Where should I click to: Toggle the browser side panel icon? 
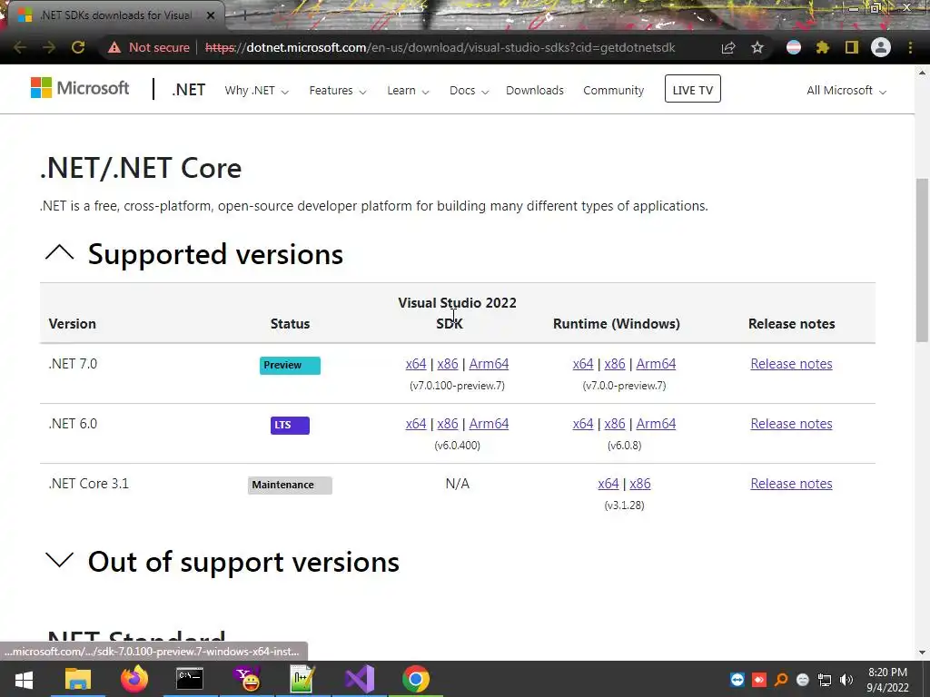click(852, 47)
